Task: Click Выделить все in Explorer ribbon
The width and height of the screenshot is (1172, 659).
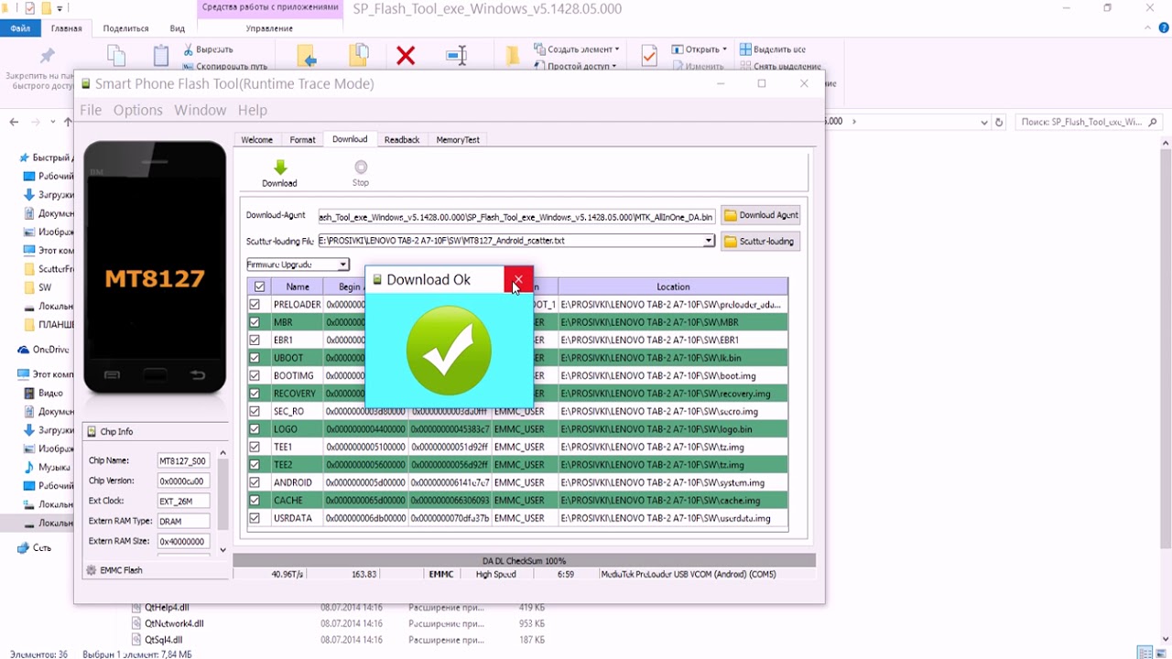Action: click(x=773, y=49)
